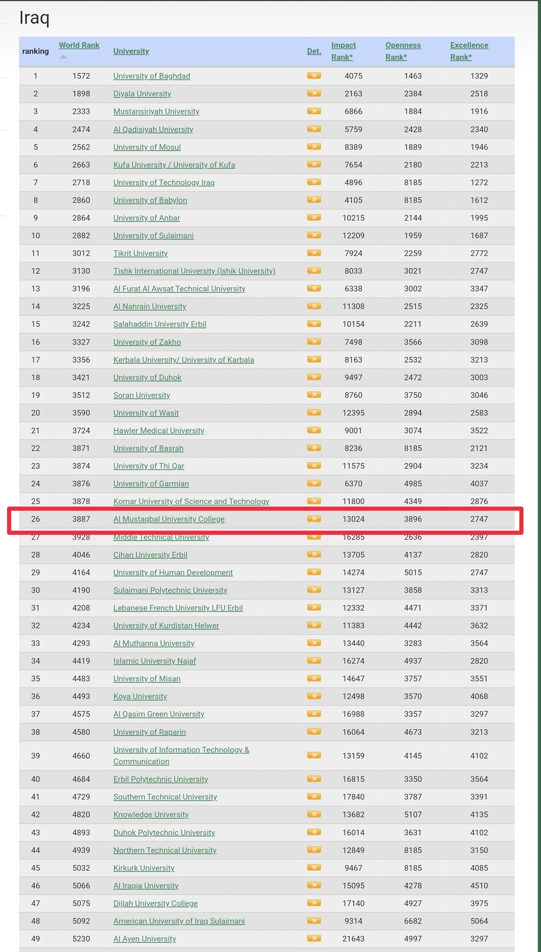
Task: Open details icon for Kirkurk University
Action: coord(314,867)
